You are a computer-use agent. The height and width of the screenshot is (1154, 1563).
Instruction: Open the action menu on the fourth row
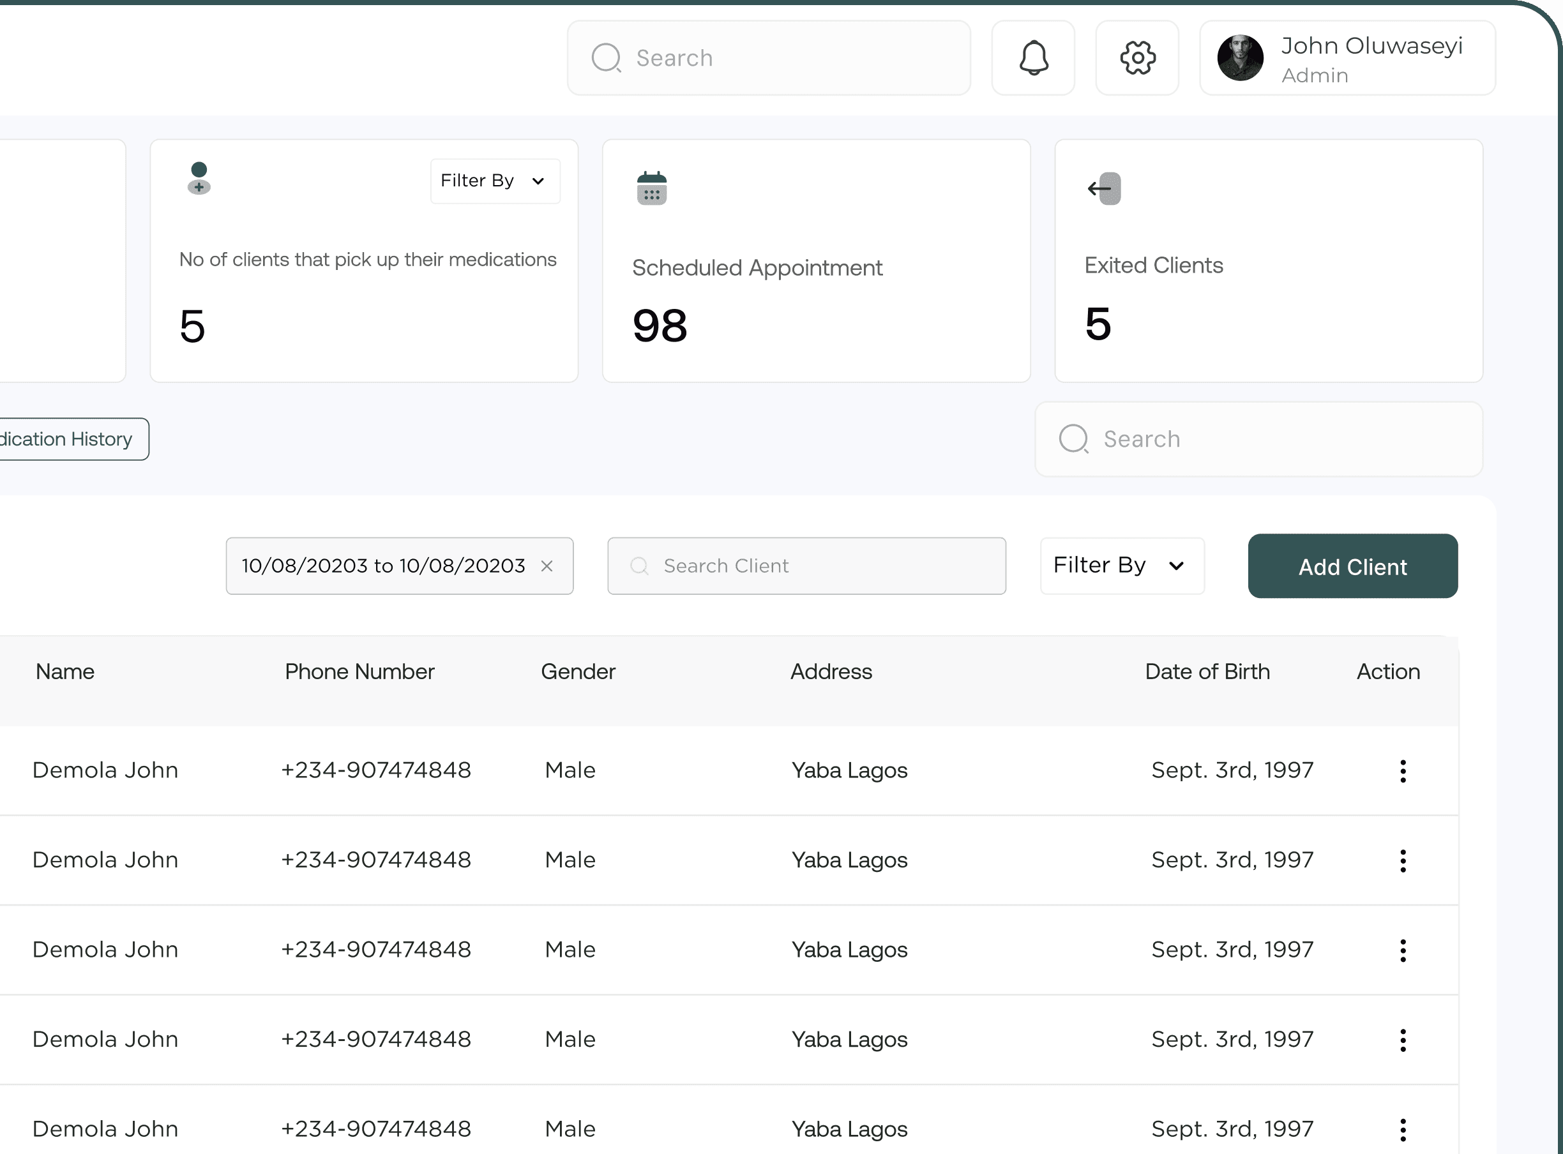1403,1040
